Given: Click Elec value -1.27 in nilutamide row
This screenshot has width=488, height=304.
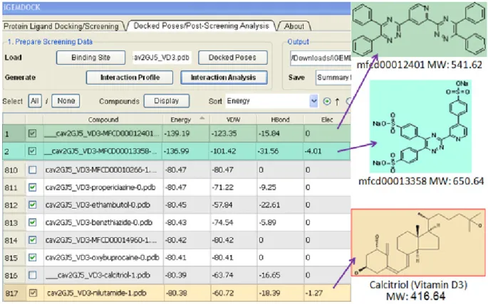Looking at the screenshot, I should coord(313,293).
